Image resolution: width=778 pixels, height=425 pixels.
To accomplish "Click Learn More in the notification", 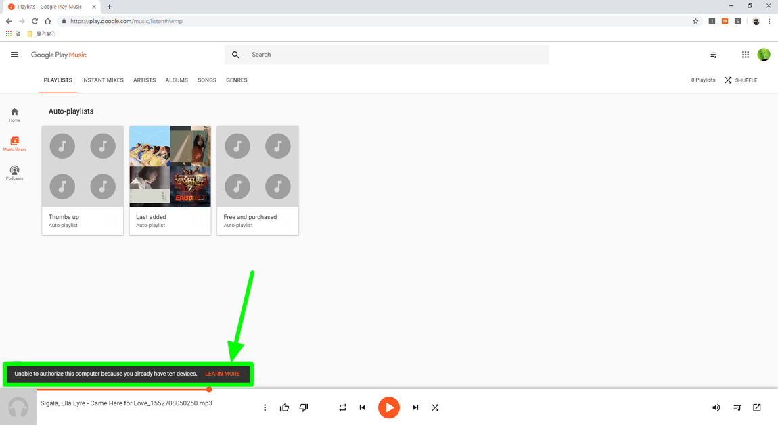I will (x=223, y=374).
